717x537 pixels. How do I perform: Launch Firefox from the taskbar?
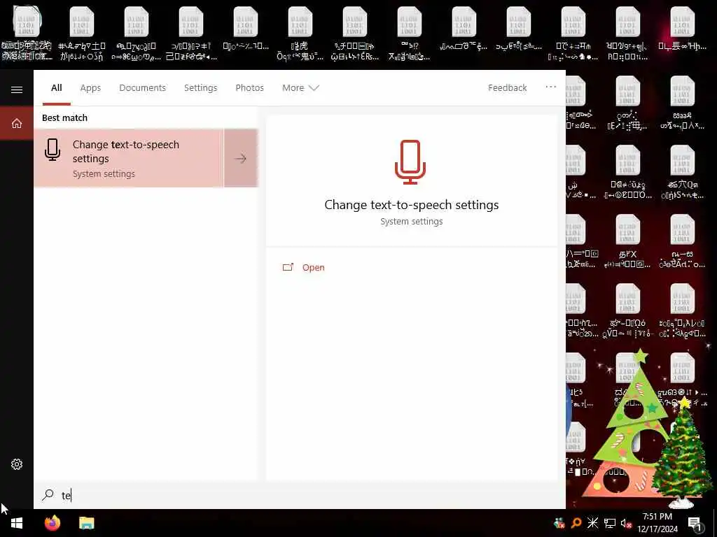tap(53, 523)
